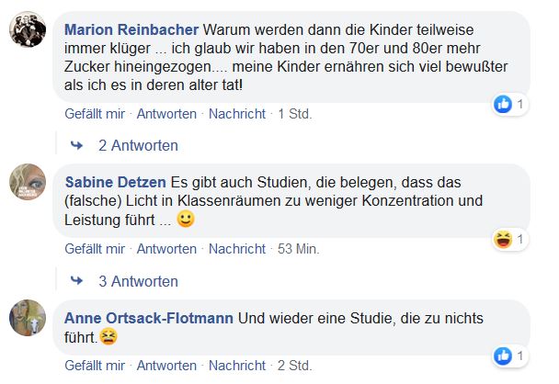559x384 pixels.
Task: Click the 2 Std. timestamp on Anne's comment
Action: click(294, 366)
